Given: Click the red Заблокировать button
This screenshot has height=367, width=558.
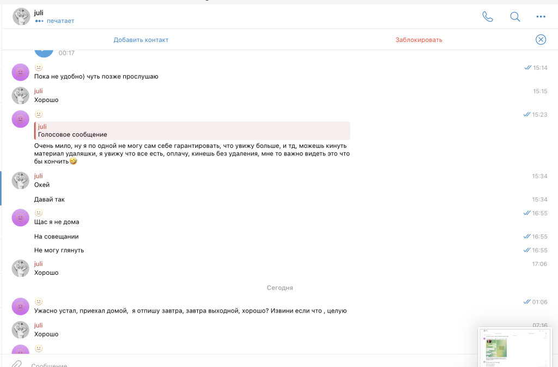Looking at the screenshot, I should click(418, 40).
